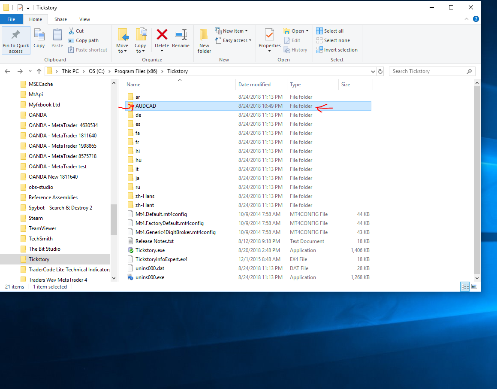This screenshot has width=497, height=389.
Task: Select obs-studio in navigation pane
Action: coord(41,187)
